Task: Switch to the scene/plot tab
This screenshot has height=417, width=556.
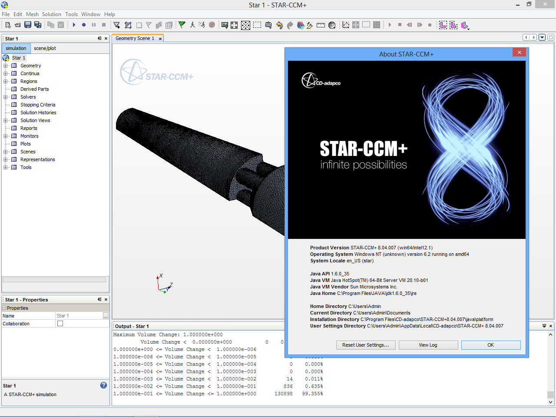Action: click(45, 48)
